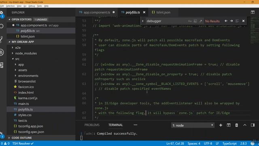This screenshot has width=259, height=146.
Task: Open the terminal selector dropdown 1: node
Action: (x=193, y=125)
